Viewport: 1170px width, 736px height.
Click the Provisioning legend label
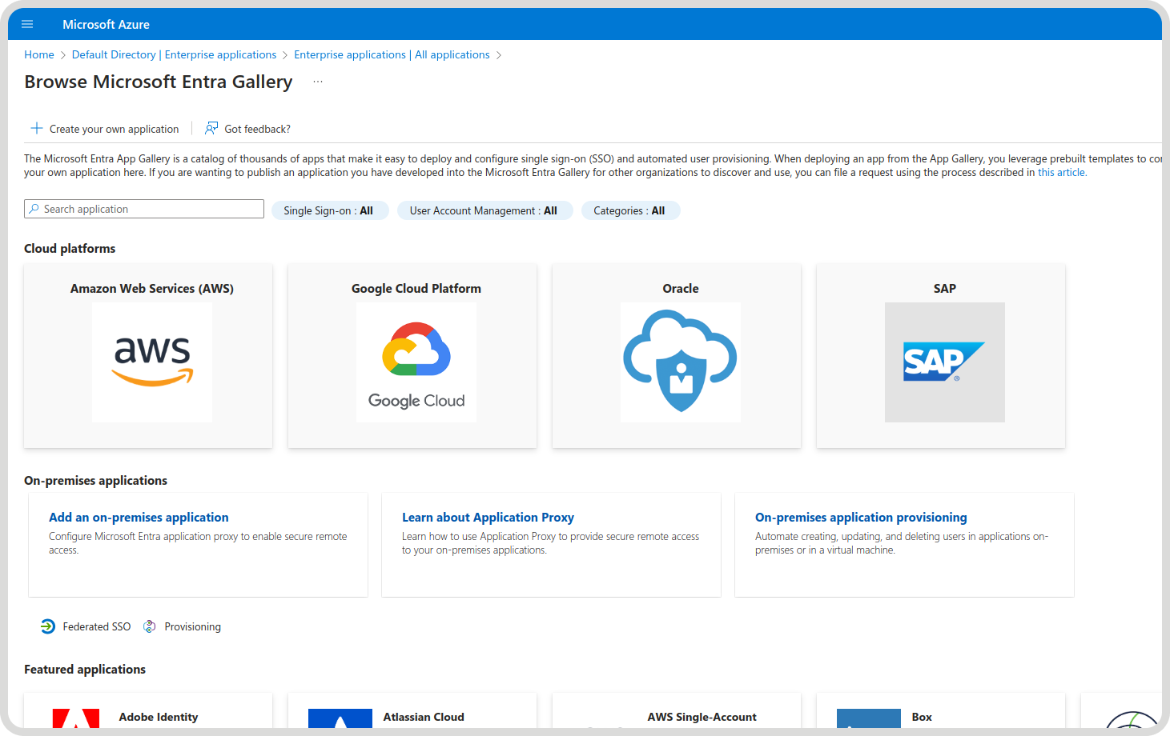193,626
